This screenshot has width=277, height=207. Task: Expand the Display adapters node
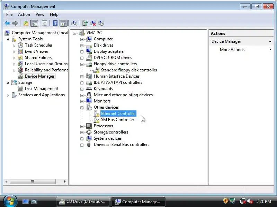(82, 52)
